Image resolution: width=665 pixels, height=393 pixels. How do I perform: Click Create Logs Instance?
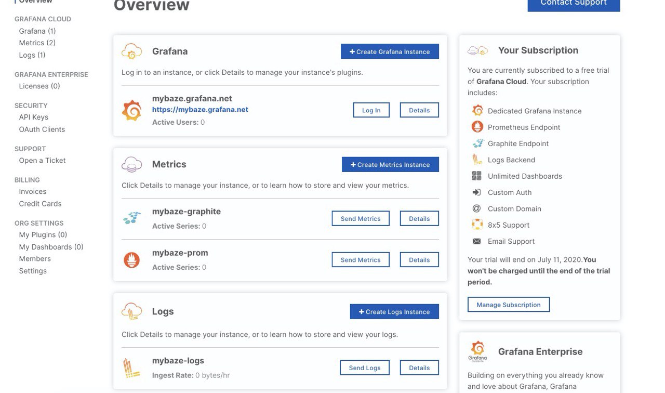[394, 311]
